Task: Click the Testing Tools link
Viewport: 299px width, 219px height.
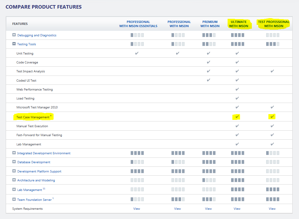Action: pyautogui.click(x=26, y=44)
